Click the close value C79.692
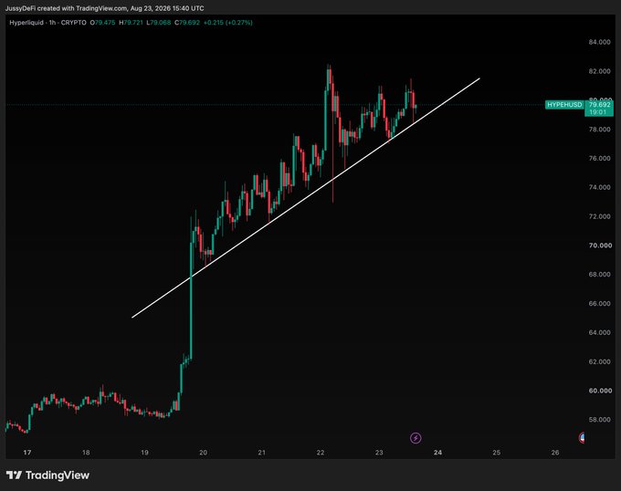The height and width of the screenshot is (491, 621). [x=187, y=23]
